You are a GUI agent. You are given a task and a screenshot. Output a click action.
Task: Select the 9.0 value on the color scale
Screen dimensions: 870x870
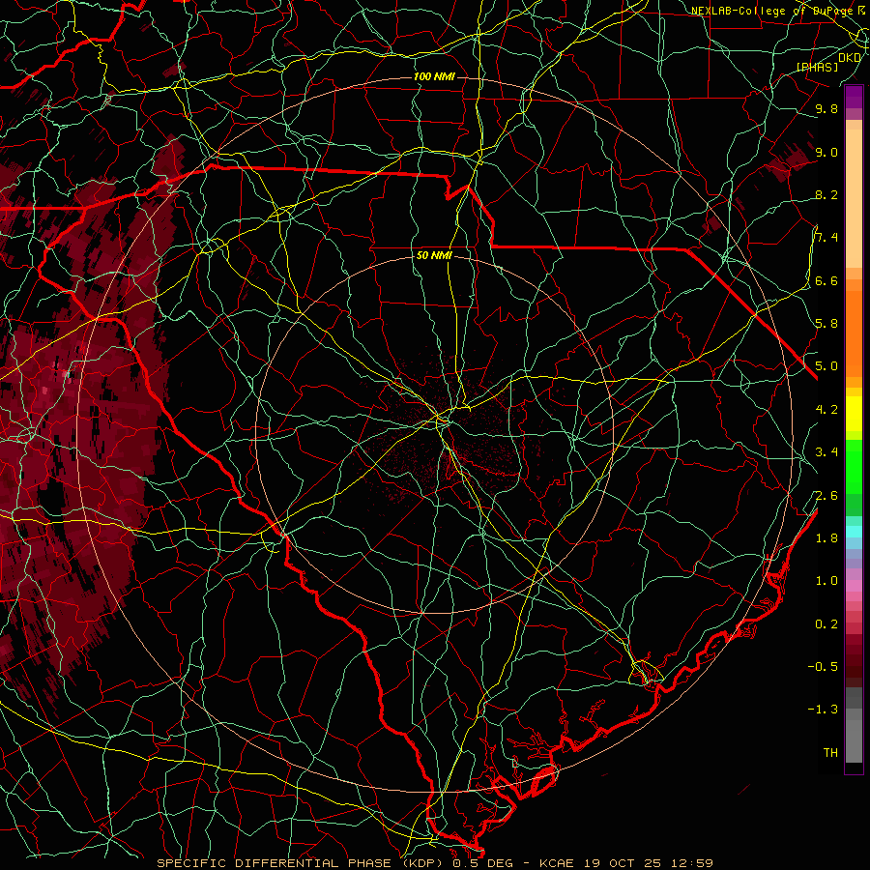pos(826,152)
